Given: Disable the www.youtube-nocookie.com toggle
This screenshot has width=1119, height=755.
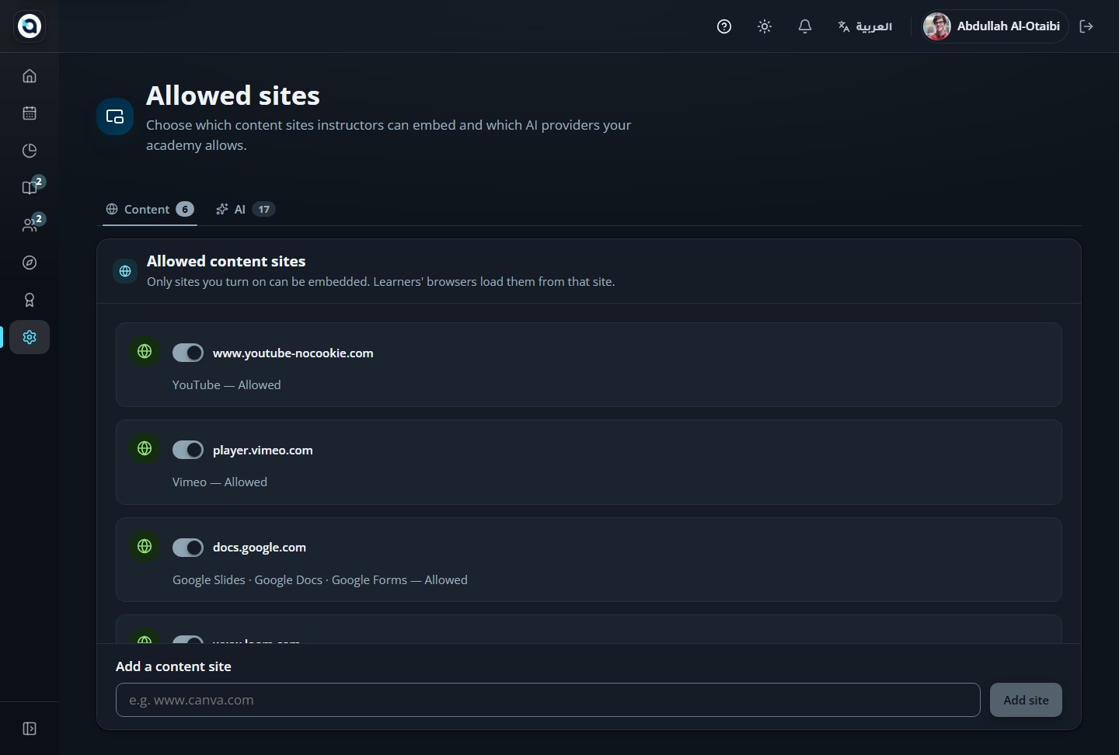Looking at the screenshot, I should [x=188, y=353].
